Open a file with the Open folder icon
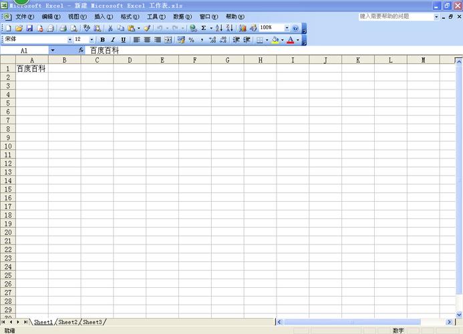 19,28
